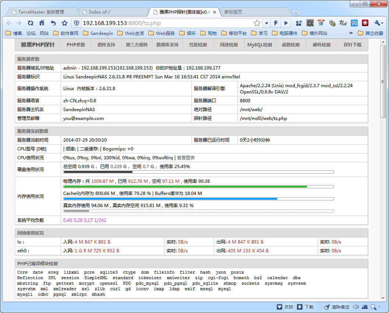389x313 pixels.
Task: Click the translate extension icon in toolbar
Action: [321, 23]
